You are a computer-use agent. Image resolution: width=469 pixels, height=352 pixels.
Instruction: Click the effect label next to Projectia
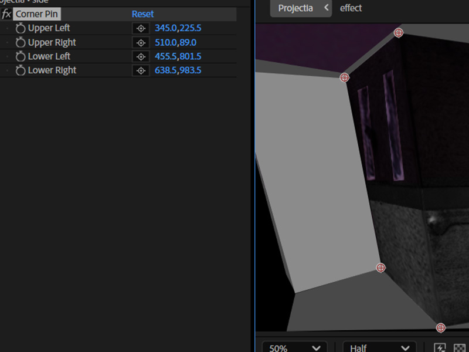(351, 8)
